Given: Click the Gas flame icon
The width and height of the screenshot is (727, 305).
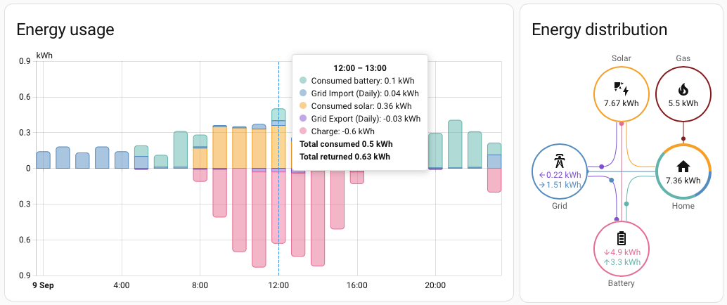Looking at the screenshot, I should tap(683, 89).
